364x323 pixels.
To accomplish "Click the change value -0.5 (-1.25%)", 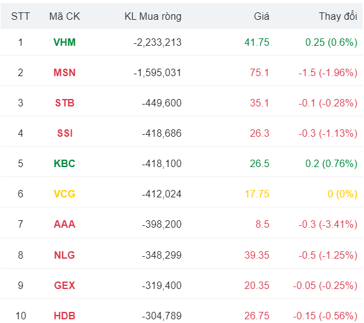I will (x=328, y=256).
